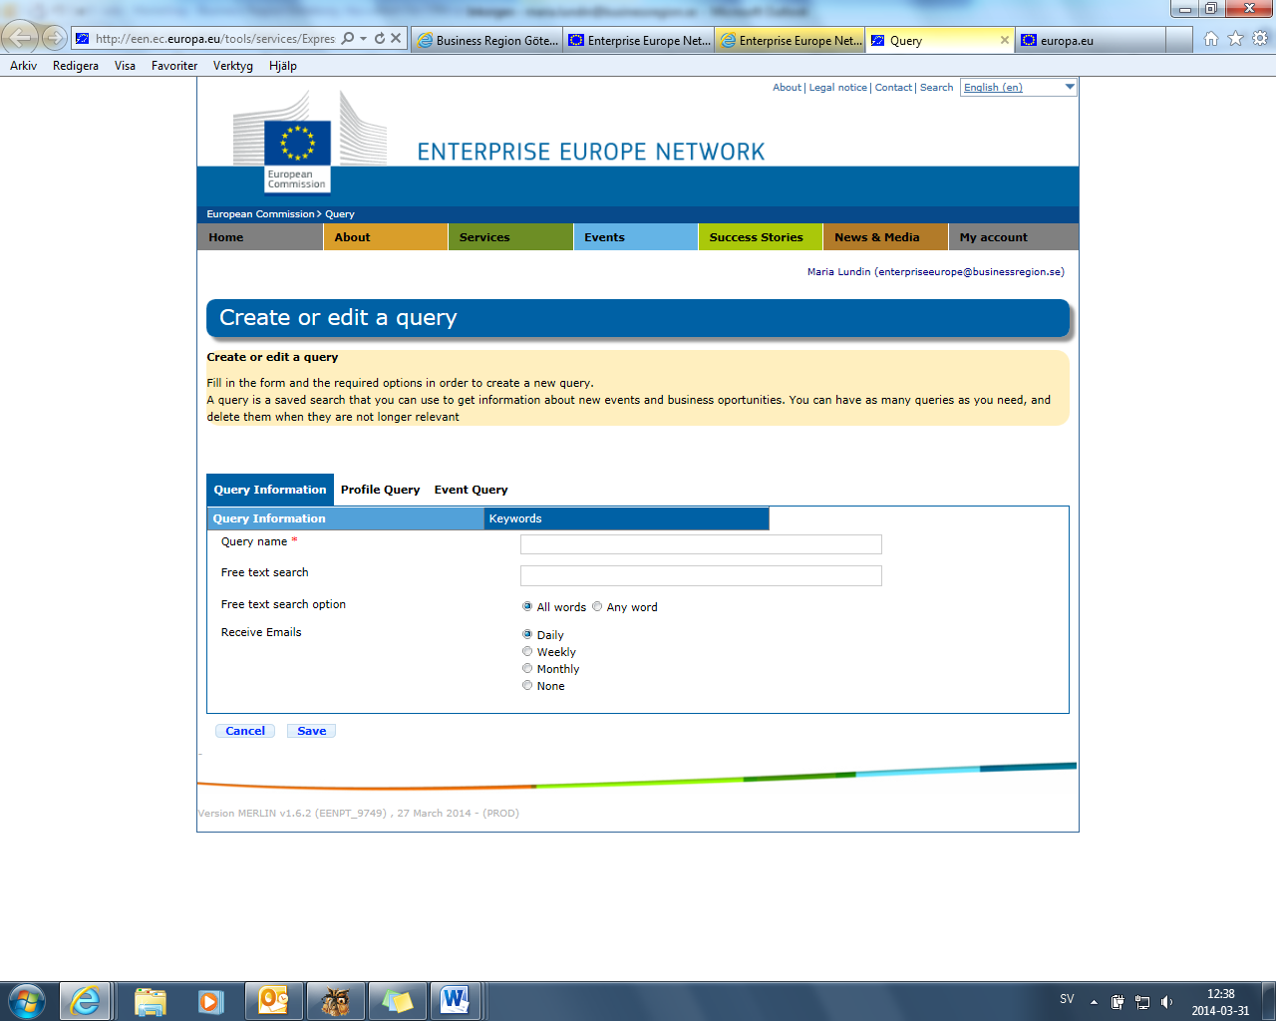Image resolution: width=1276 pixels, height=1021 pixels.
Task: Select Monthly email frequency
Action: click(527, 668)
